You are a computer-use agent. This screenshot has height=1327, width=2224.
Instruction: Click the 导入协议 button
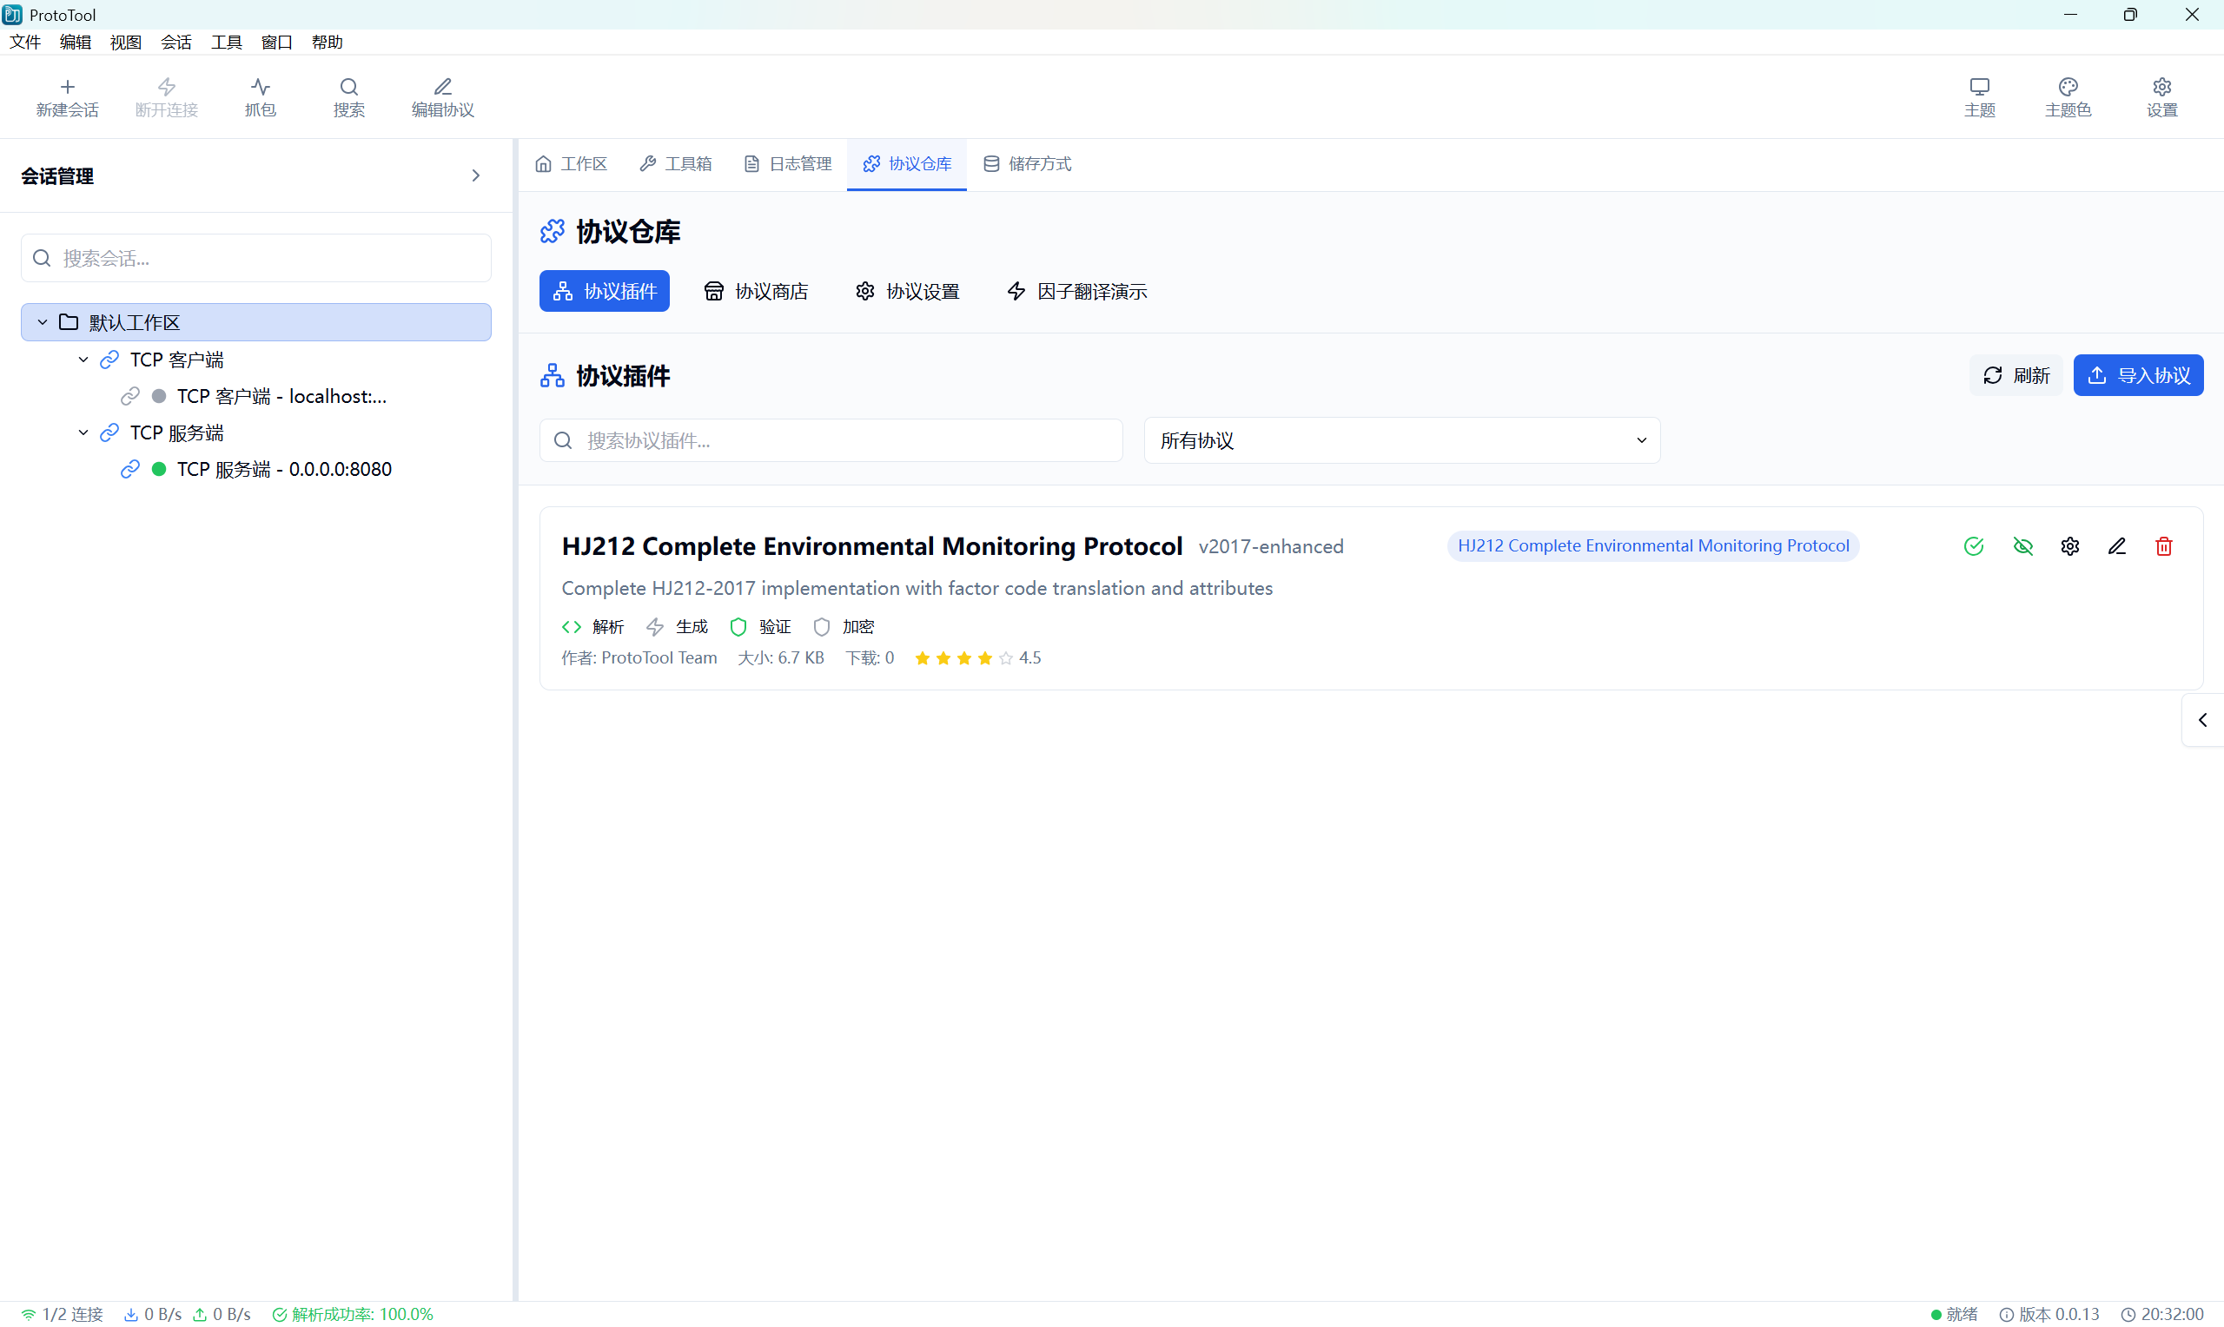(2137, 375)
